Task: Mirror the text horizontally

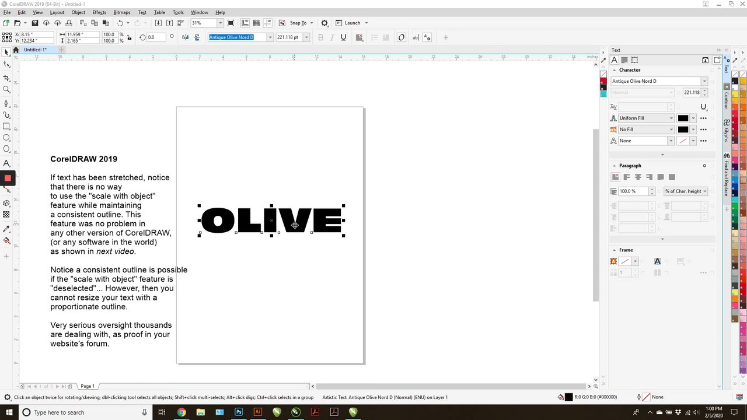Action: point(185,37)
